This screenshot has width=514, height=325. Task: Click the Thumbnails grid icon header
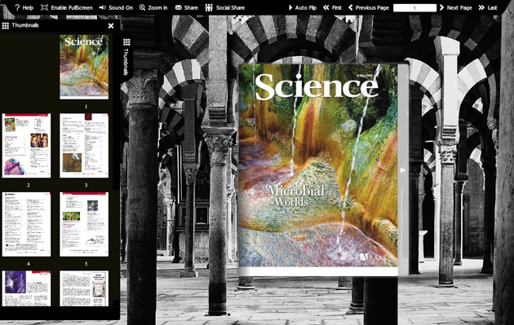5,25
